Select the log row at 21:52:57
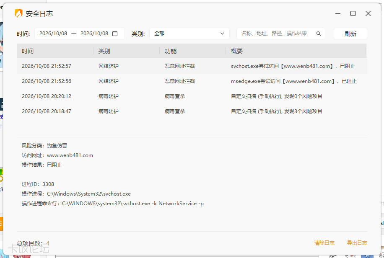The width and height of the screenshot is (384, 258). [x=192, y=66]
